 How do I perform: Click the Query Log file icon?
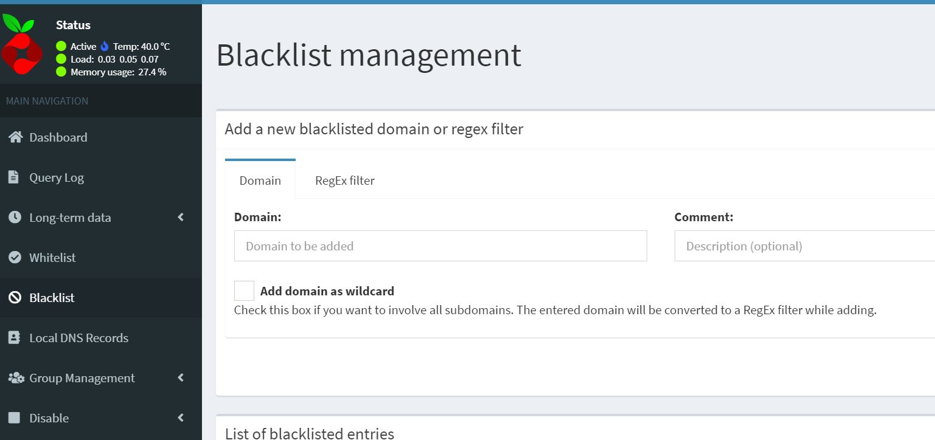(13, 177)
